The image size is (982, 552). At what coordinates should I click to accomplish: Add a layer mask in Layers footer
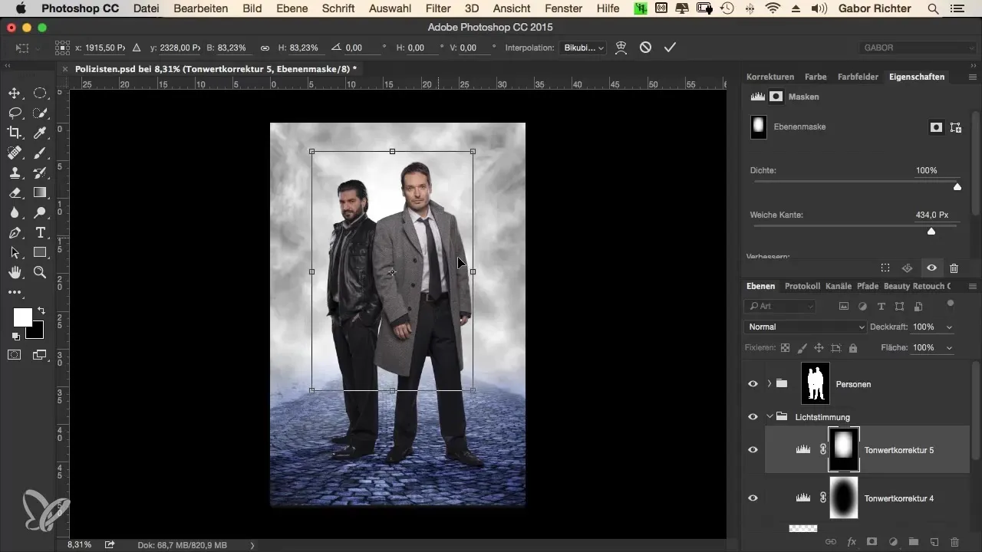pos(872,541)
